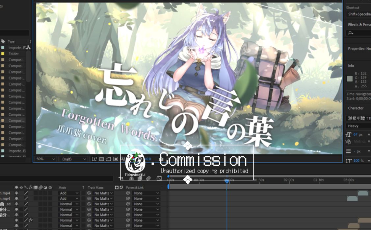Click the kerning V/A icon
The height and width of the screenshot is (230, 371).
tap(348, 141)
